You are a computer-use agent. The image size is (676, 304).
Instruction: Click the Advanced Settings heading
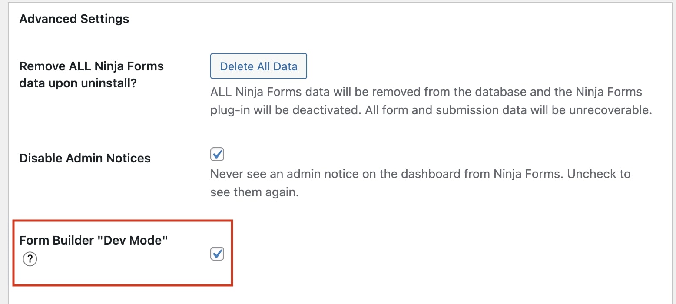click(74, 19)
